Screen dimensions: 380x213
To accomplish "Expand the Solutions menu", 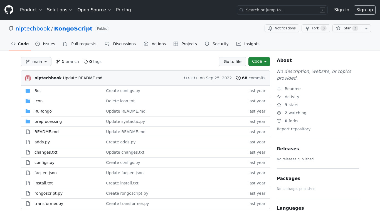I will click(x=60, y=10).
